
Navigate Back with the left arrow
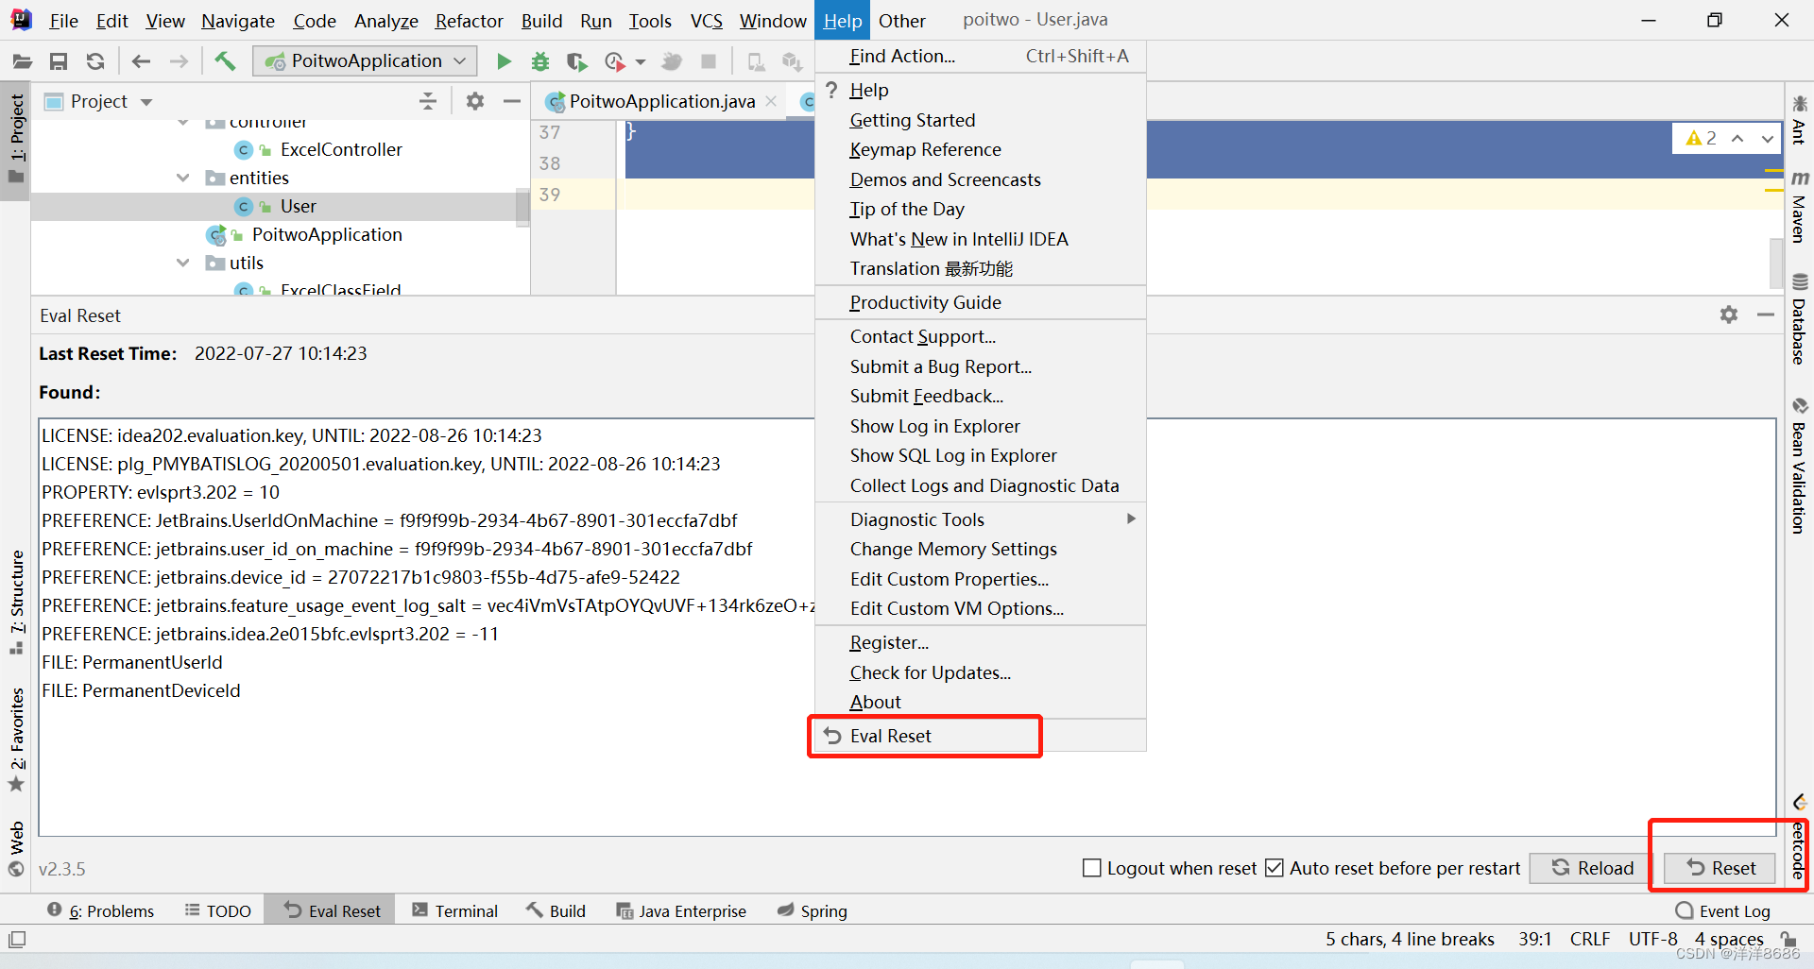(141, 61)
